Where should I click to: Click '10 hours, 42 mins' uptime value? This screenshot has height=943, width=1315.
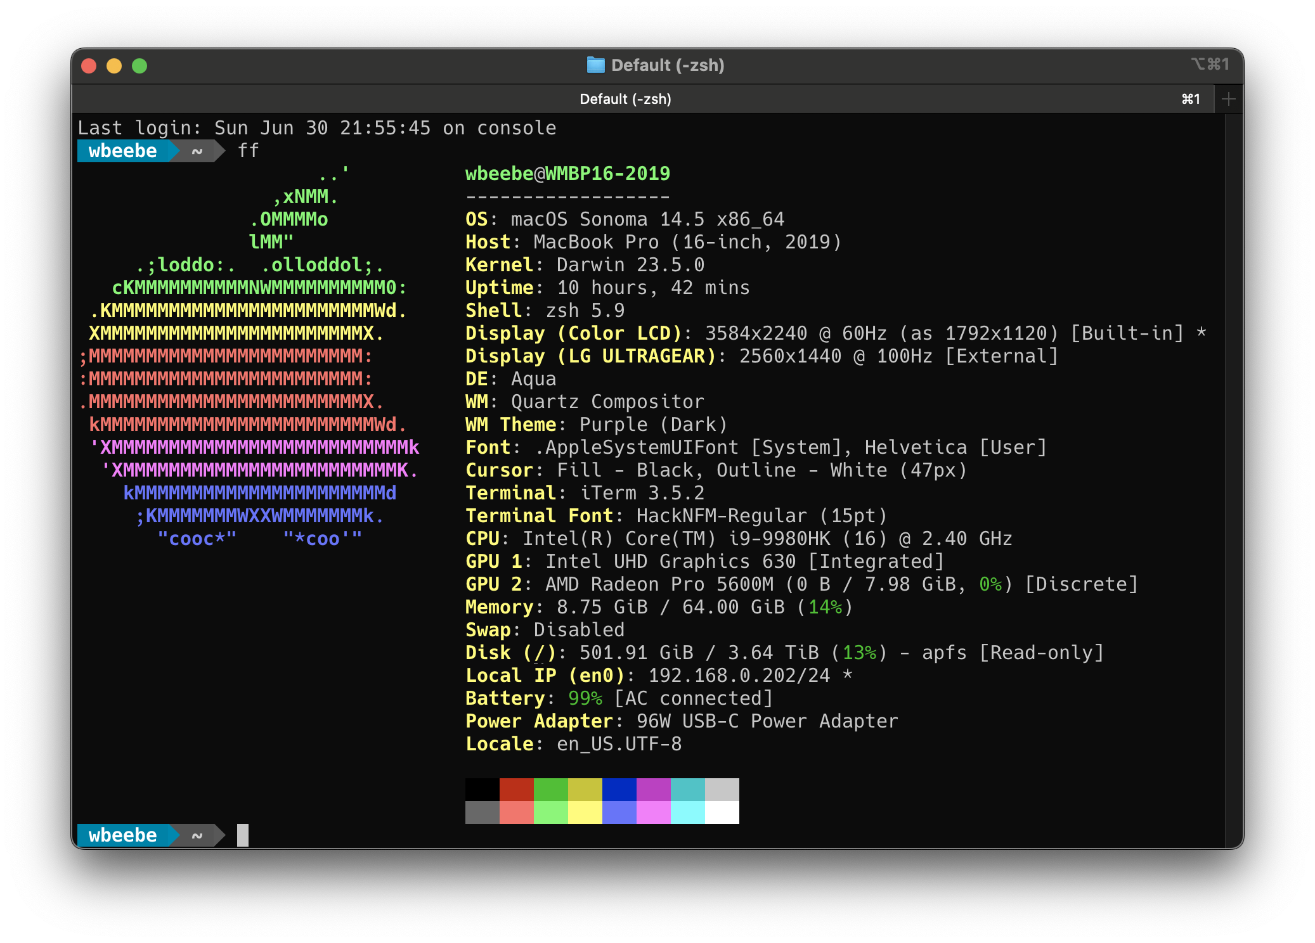click(653, 288)
